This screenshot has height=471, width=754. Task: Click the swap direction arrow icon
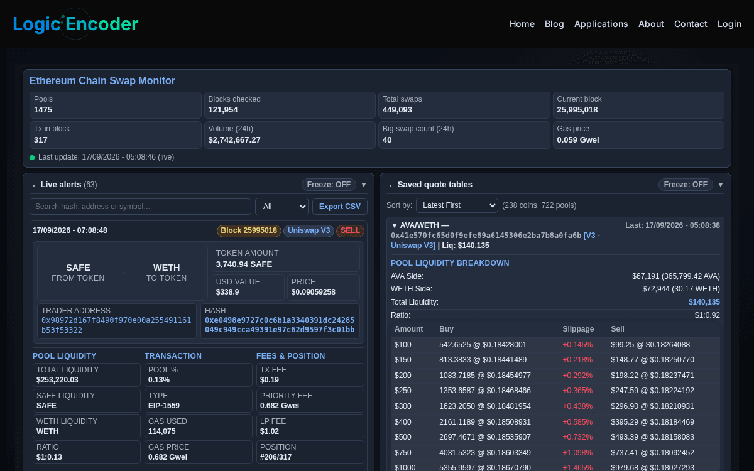123,273
